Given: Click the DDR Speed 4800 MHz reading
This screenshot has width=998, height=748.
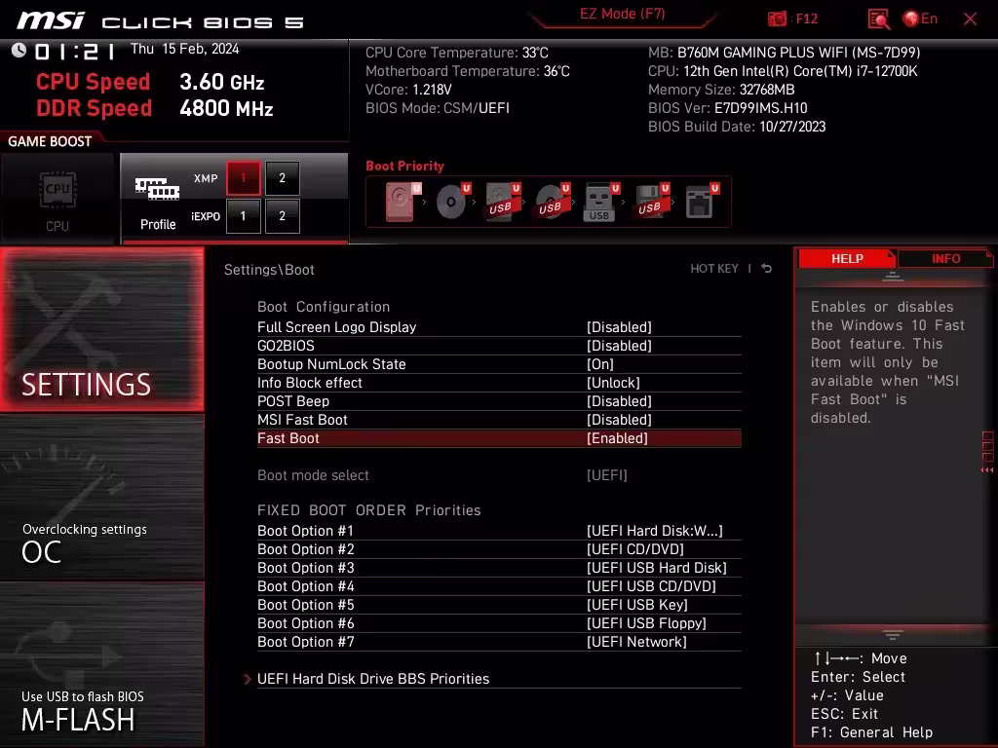Looking at the screenshot, I should [155, 108].
